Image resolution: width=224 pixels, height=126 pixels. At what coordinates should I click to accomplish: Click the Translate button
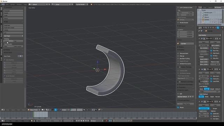click(13, 11)
